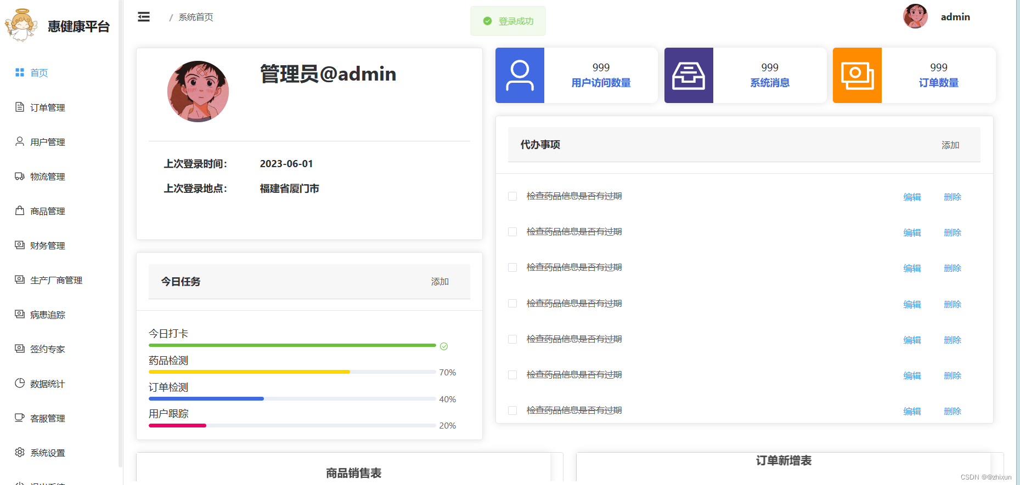The height and width of the screenshot is (485, 1020).
Task: Check the third 检查药品信息是否有过期 checkbox
Action: 512,267
